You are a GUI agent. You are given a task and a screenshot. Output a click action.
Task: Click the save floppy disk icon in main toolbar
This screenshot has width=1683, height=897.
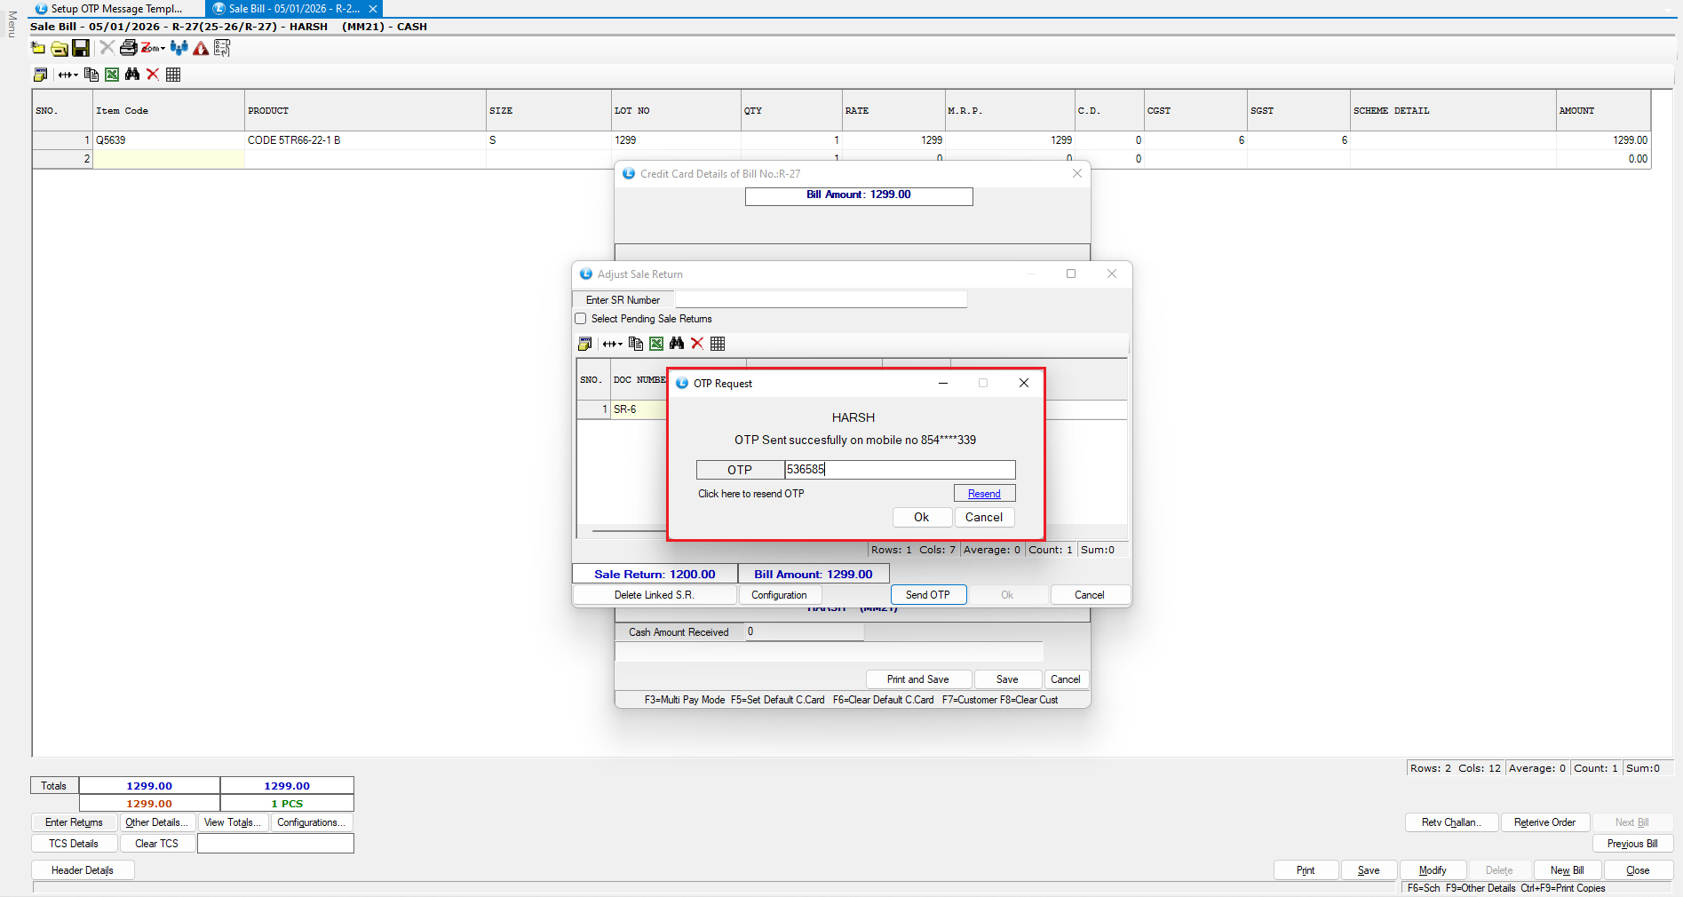(x=81, y=48)
